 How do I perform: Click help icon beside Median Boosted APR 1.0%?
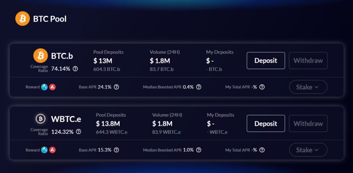(x=199, y=150)
